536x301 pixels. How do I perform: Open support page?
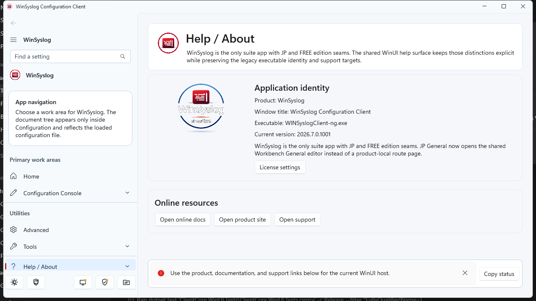click(x=297, y=219)
